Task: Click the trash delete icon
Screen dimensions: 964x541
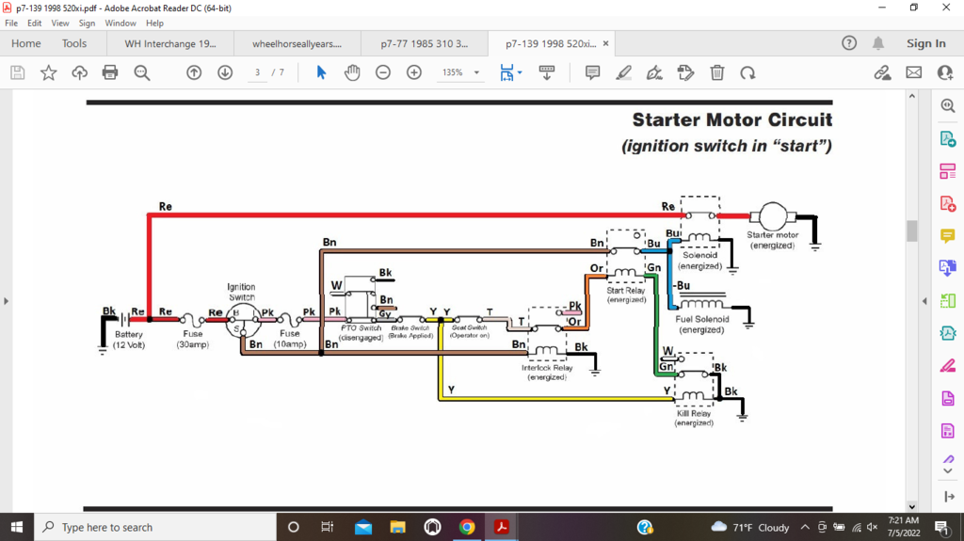Action: [716, 72]
